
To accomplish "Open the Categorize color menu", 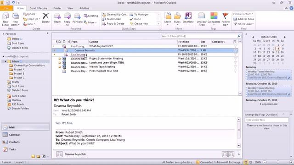I will pyautogui.click(x=214, y=19).
